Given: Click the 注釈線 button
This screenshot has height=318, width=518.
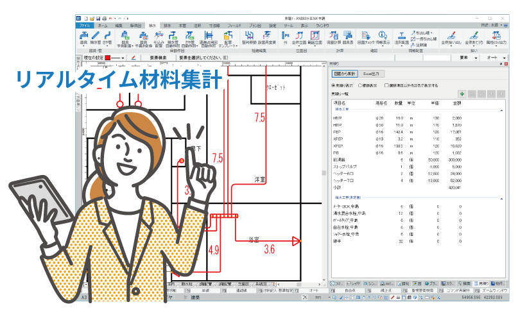Looking at the screenshot, I should (x=419, y=45).
